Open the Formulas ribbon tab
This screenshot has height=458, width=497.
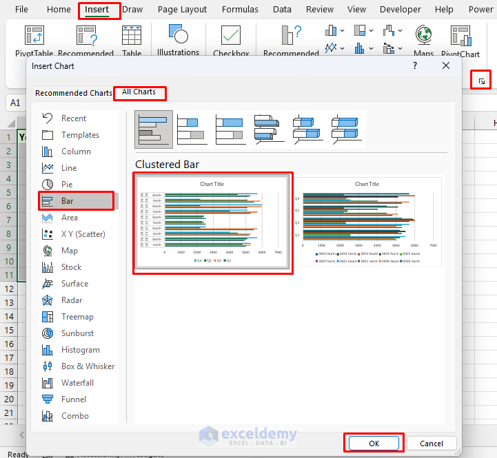coord(240,10)
